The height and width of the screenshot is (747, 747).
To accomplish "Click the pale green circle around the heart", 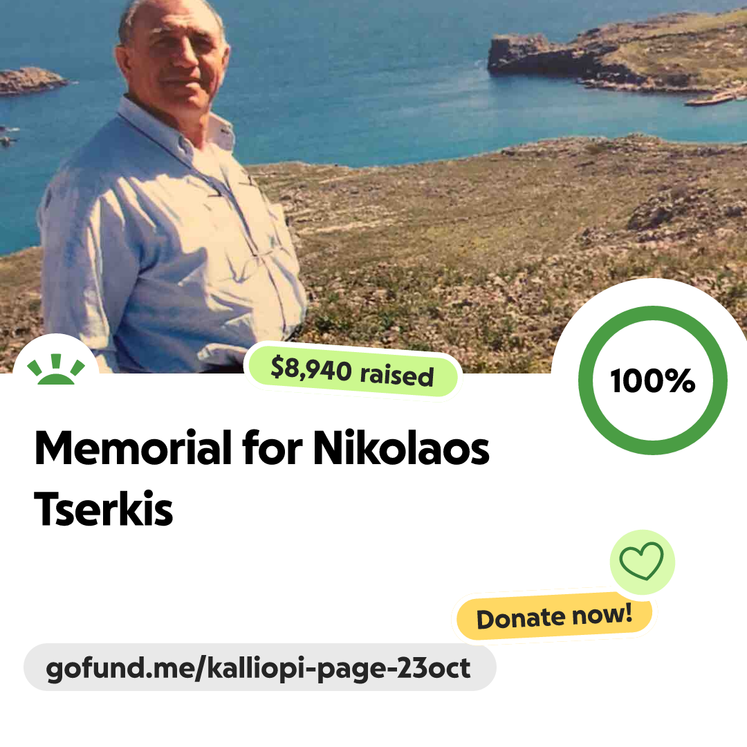I will [642, 562].
